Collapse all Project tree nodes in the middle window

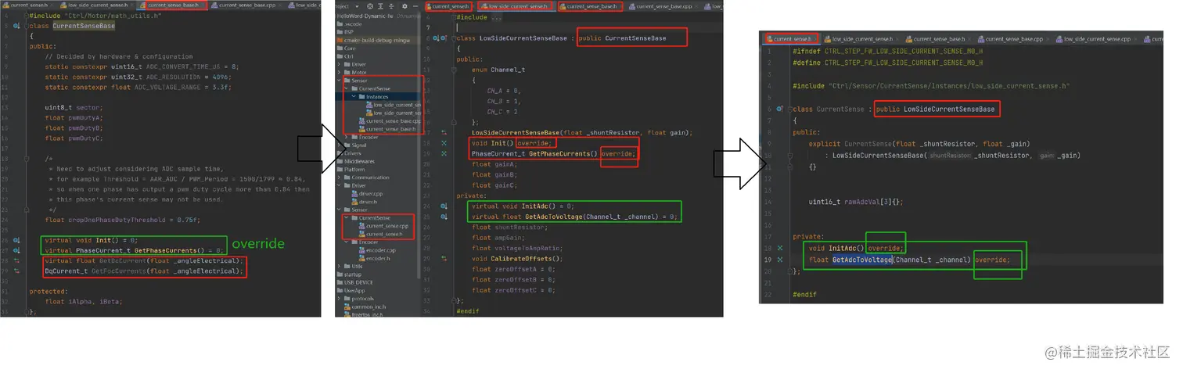click(391, 6)
